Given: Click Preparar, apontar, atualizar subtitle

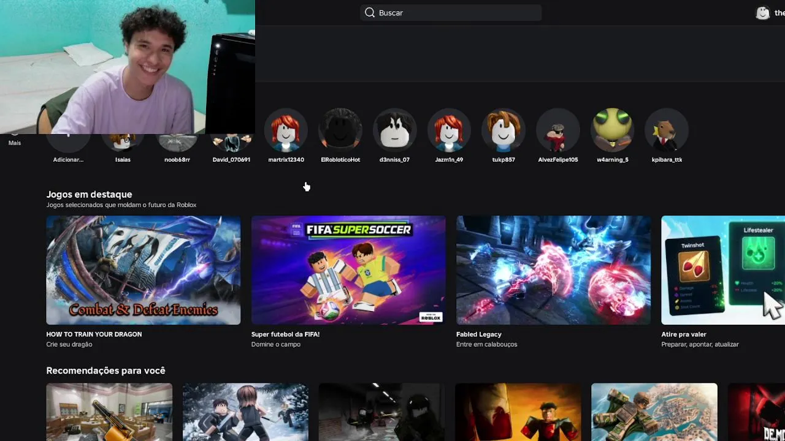Looking at the screenshot, I should (700, 344).
